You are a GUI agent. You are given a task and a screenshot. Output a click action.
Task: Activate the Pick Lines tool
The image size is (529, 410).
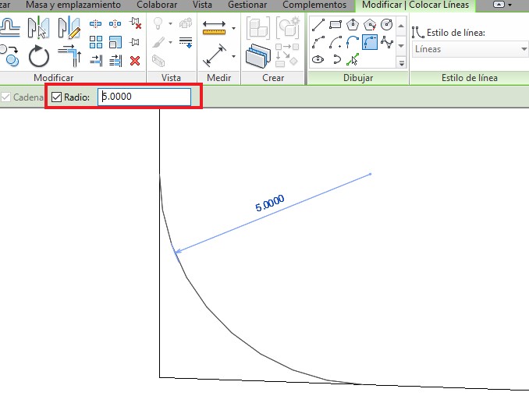pyautogui.click(x=353, y=59)
